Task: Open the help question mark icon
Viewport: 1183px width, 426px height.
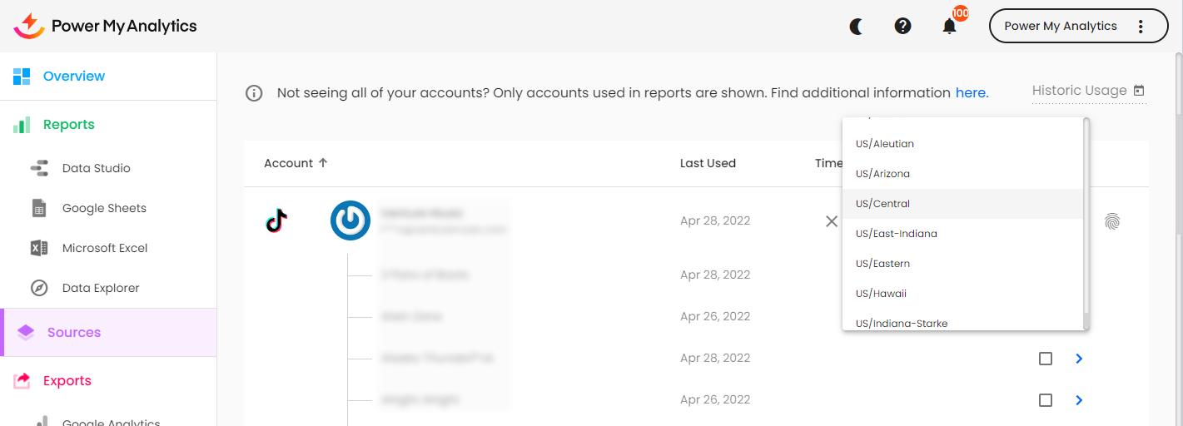Action: 902,26
